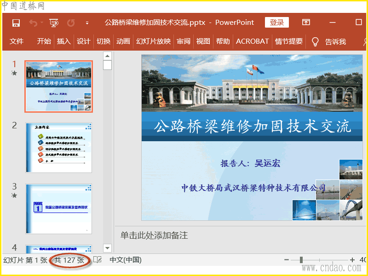Open the Undo history dropdown arrow

[42, 23]
